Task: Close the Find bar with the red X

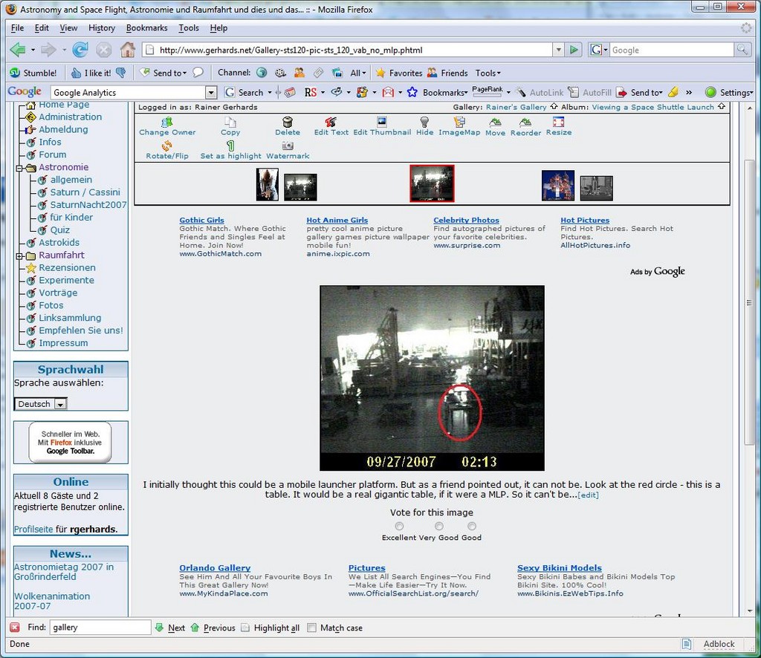Action: click(15, 628)
